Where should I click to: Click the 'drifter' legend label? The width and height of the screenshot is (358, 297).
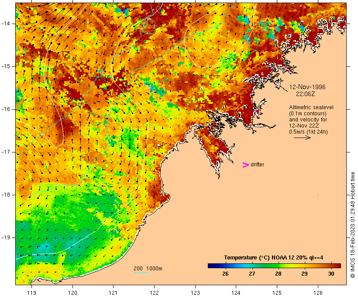257,165
